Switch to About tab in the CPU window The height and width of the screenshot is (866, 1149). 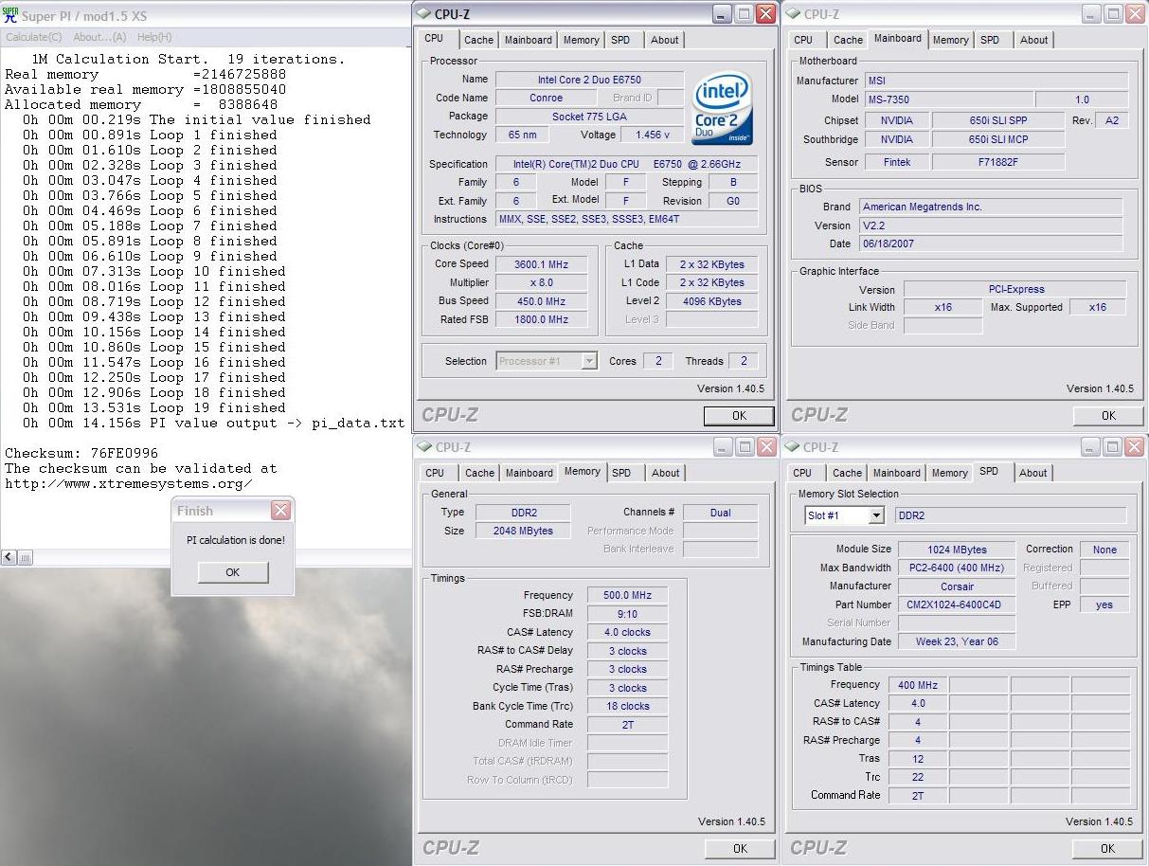[x=665, y=40]
